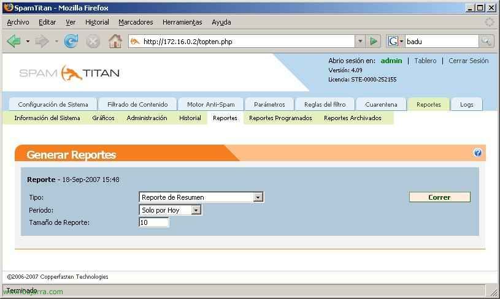Open the Marcadores menu
Viewport: 500px width, 299px height.
[x=136, y=22]
